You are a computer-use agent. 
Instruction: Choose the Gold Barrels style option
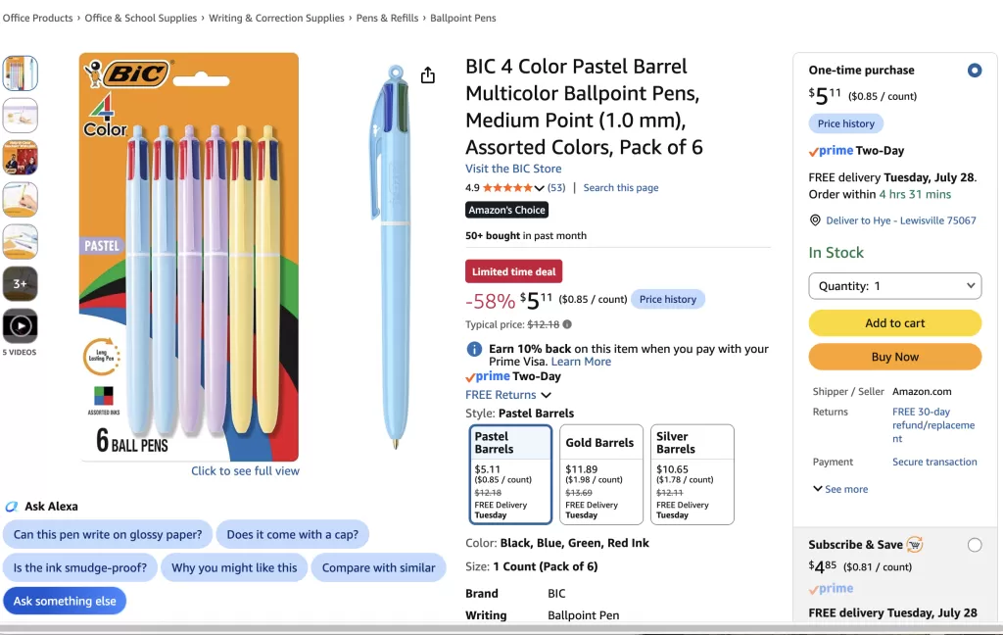[x=600, y=474]
